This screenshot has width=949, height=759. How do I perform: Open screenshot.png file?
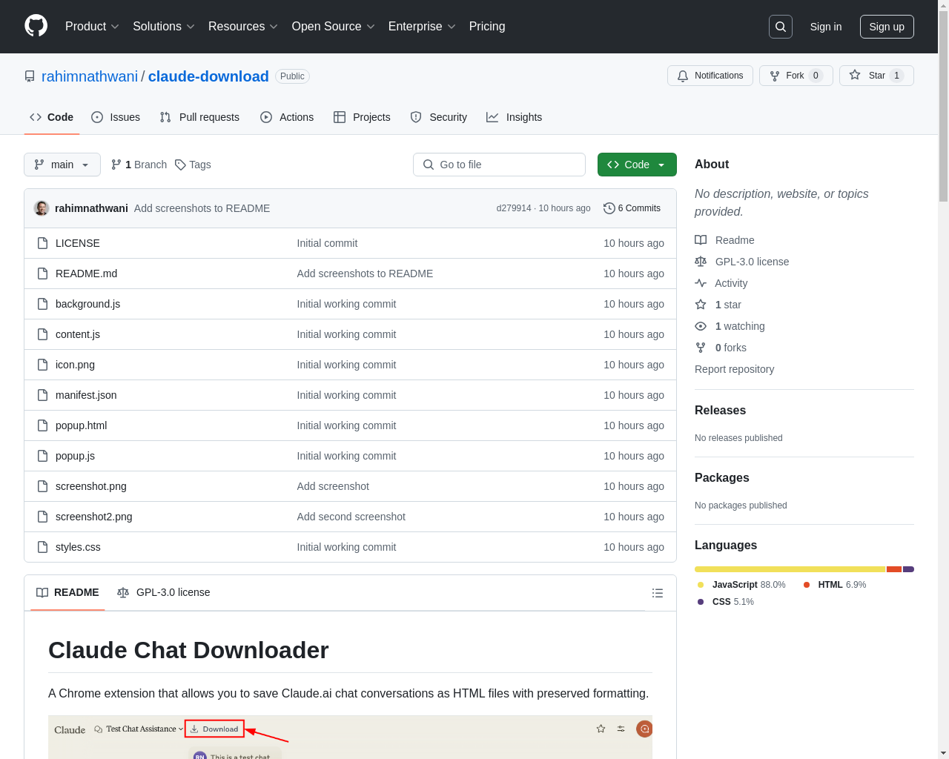[91, 486]
